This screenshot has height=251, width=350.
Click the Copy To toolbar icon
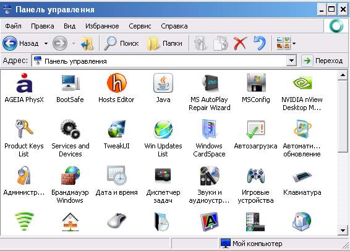coord(221,43)
